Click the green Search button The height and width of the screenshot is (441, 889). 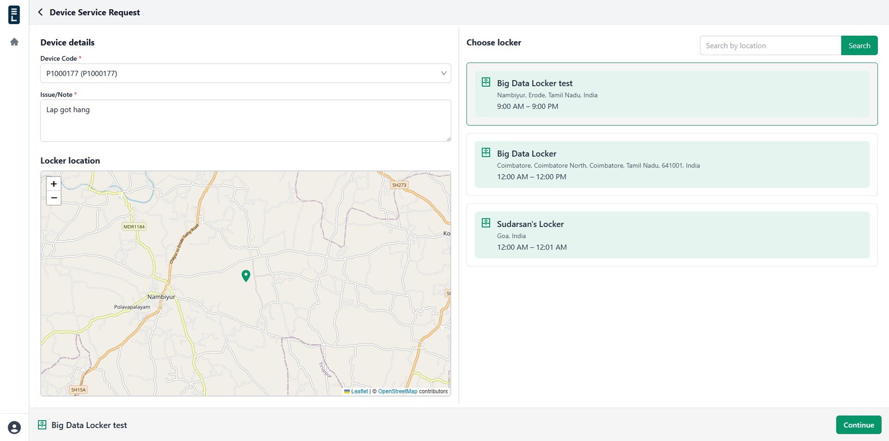[x=859, y=45]
